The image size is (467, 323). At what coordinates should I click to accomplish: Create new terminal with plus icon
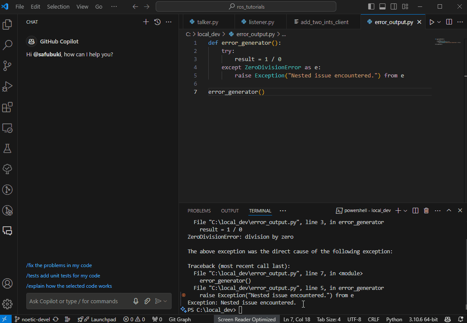click(398, 210)
